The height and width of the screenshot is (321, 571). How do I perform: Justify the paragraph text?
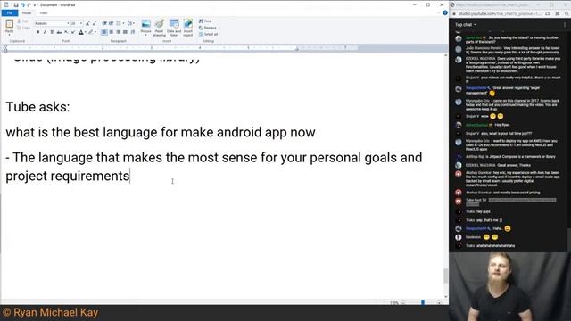[x=125, y=32]
